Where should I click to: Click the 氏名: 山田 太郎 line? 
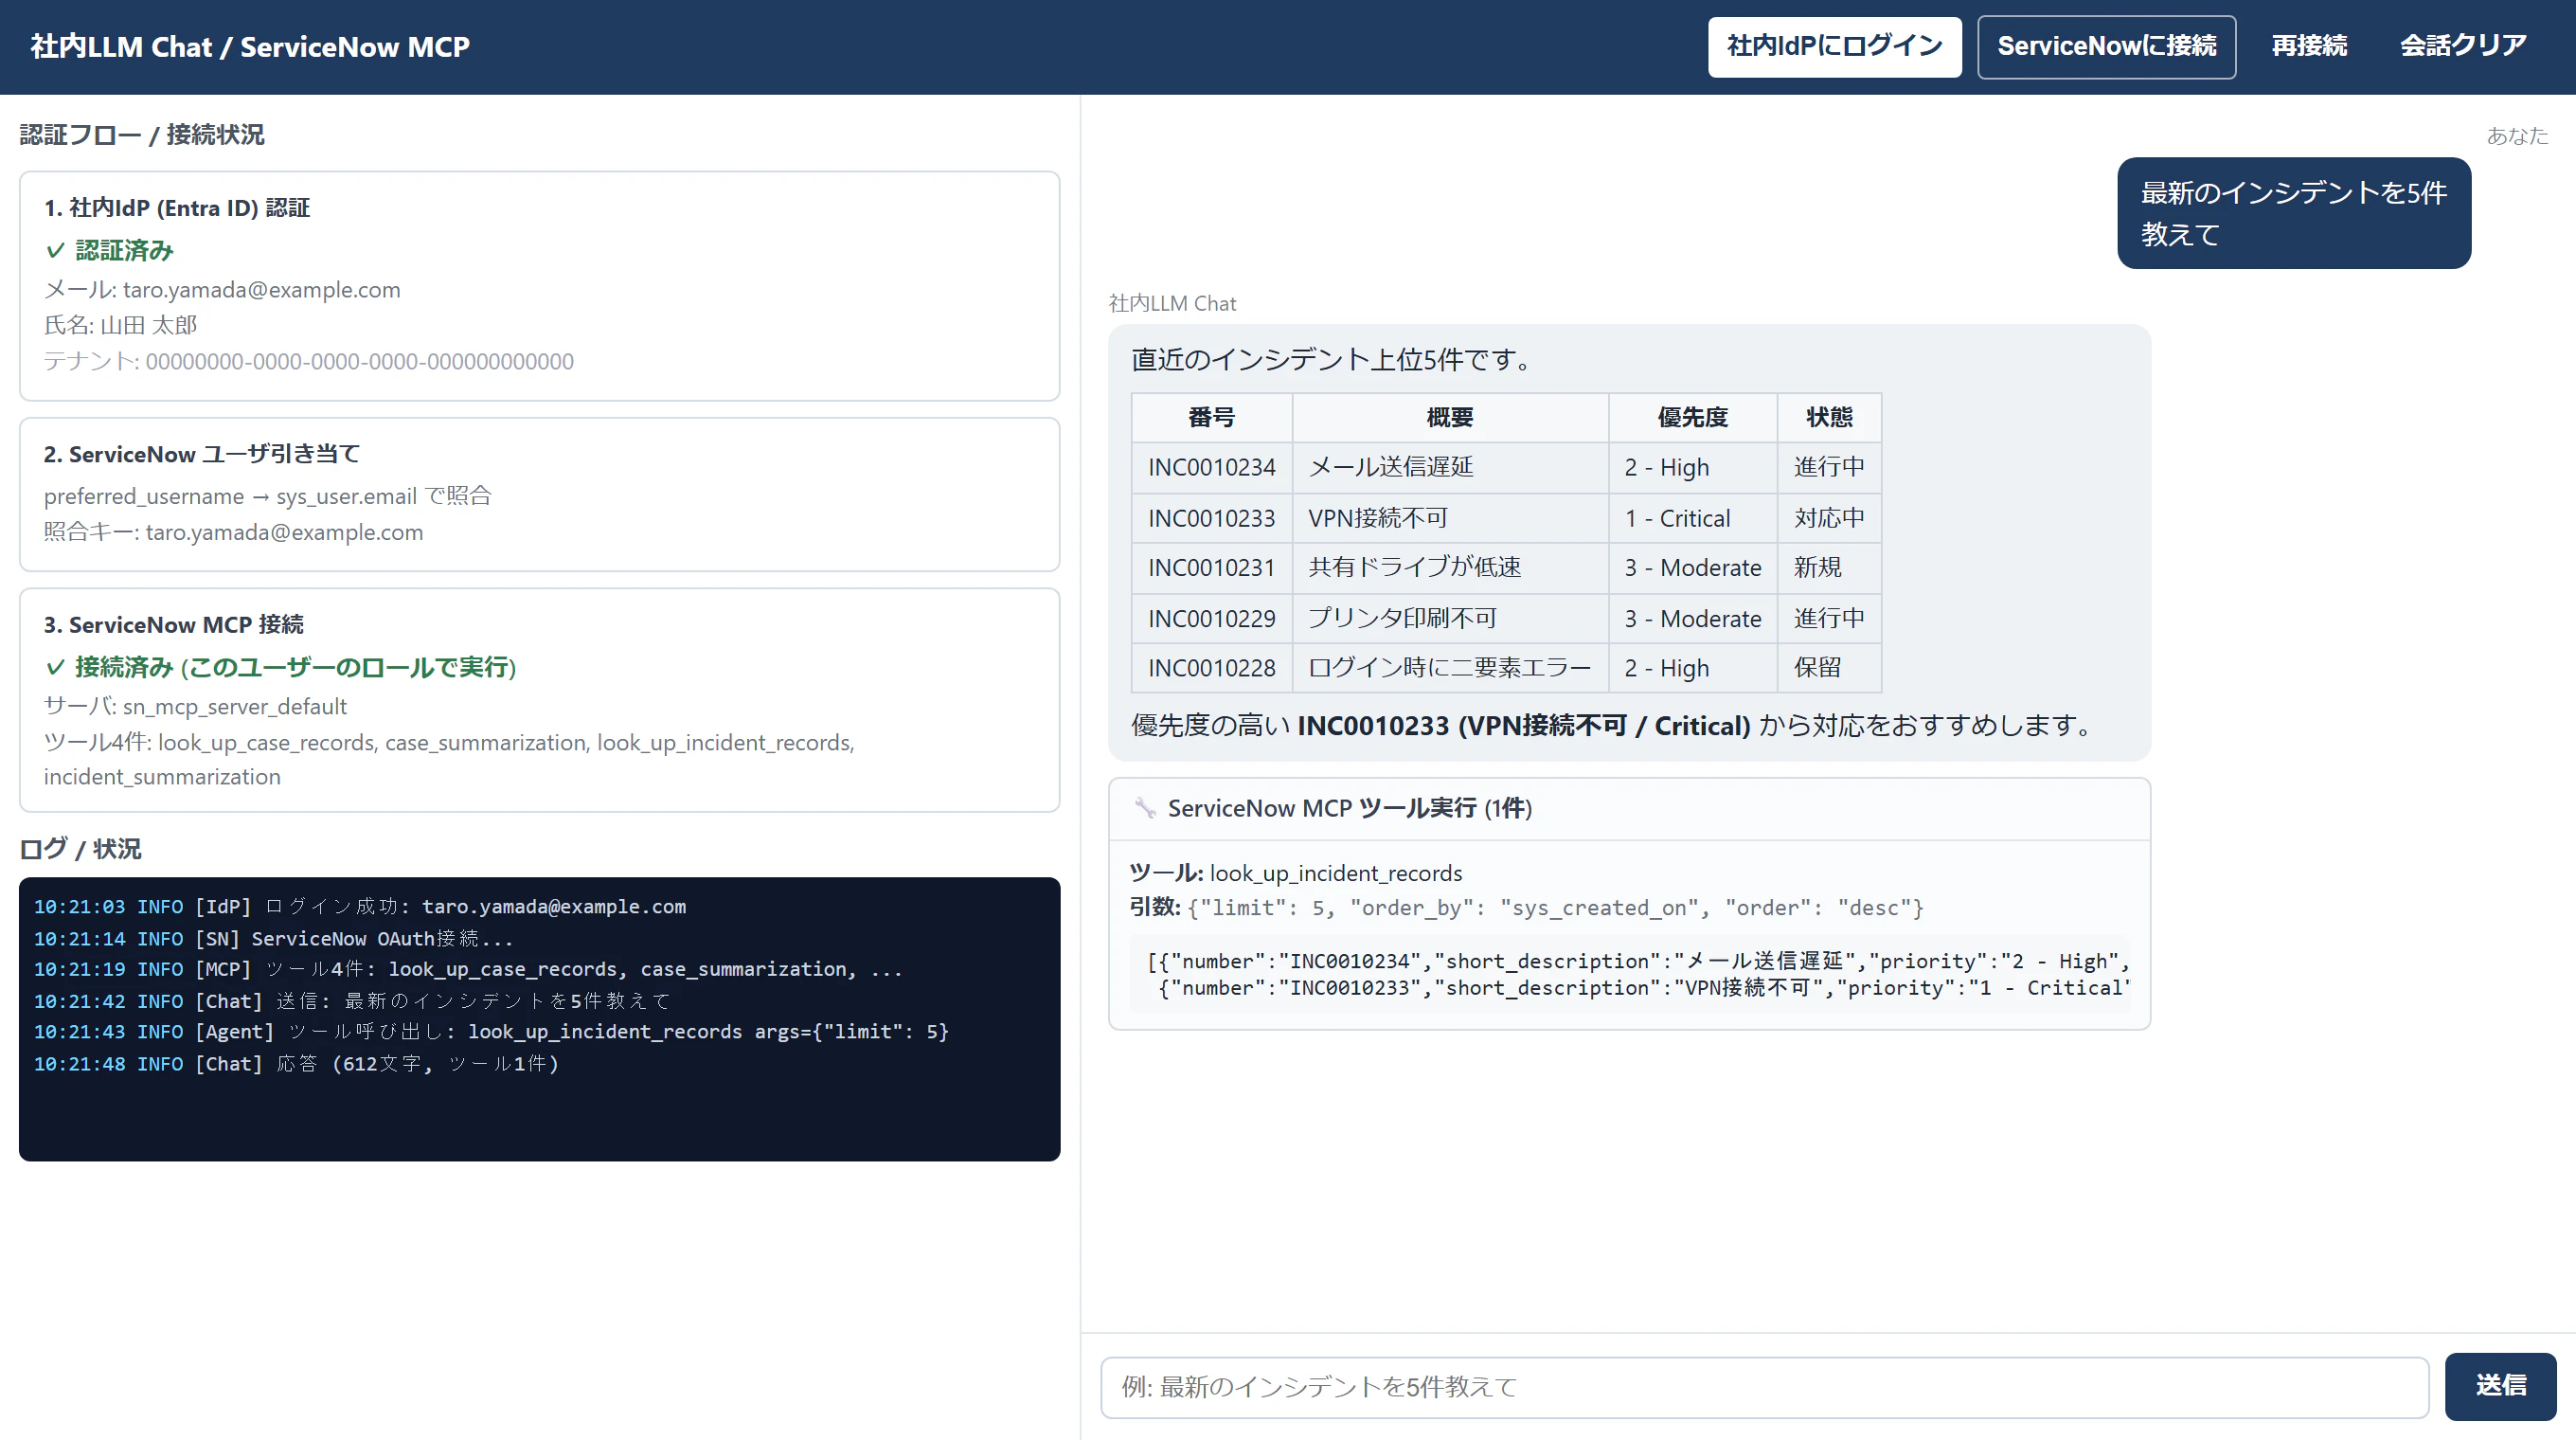120,325
